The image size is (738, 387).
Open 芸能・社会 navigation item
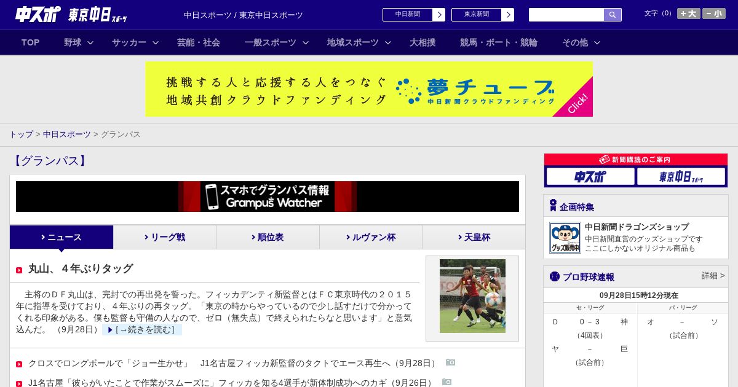tap(199, 42)
